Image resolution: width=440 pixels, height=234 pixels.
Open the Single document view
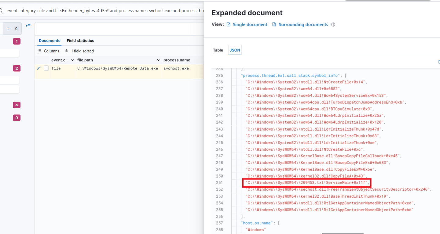click(x=250, y=24)
